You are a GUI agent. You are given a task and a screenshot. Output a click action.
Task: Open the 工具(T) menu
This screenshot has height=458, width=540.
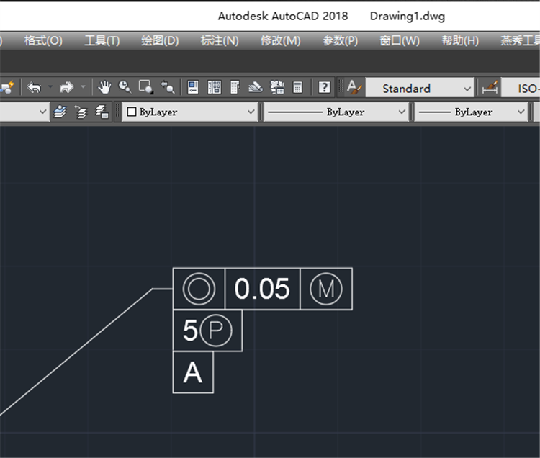point(102,41)
